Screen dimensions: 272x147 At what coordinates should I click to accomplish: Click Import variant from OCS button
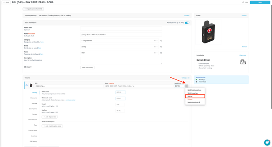[x=33, y=9]
